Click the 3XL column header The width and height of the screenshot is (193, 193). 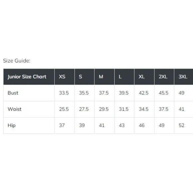pos(184,77)
